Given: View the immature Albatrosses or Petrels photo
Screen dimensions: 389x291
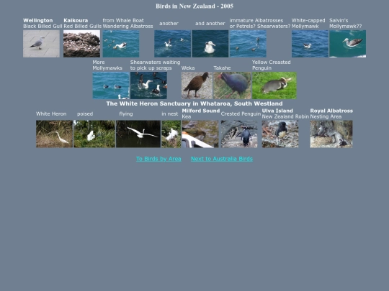Looking at the screenshot, I should pyautogui.click(x=248, y=44).
